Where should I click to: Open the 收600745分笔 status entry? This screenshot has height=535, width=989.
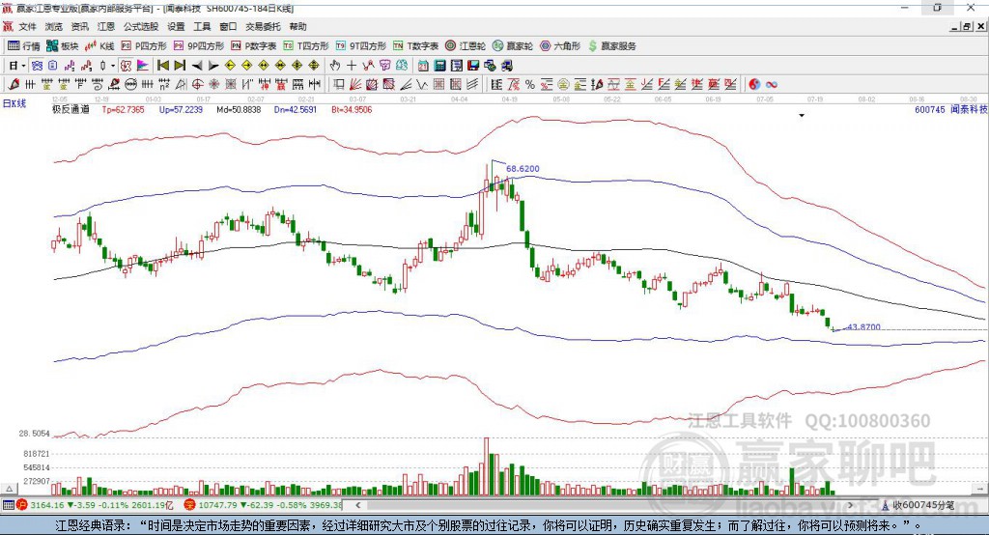(918, 505)
